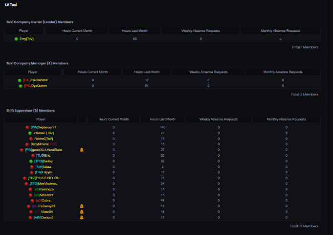Viewport: 333px width, 235px height.
Task: Open player profile [PW]Septaruu777
Action: [44, 127]
